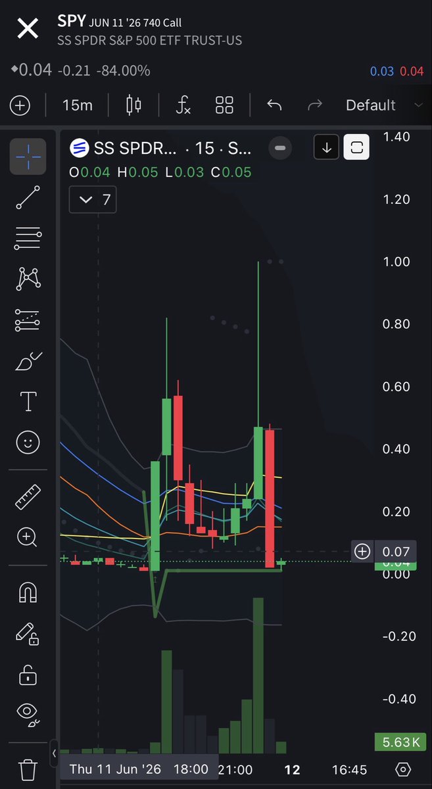Click the blue 0.03 bid value

[382, 71]
